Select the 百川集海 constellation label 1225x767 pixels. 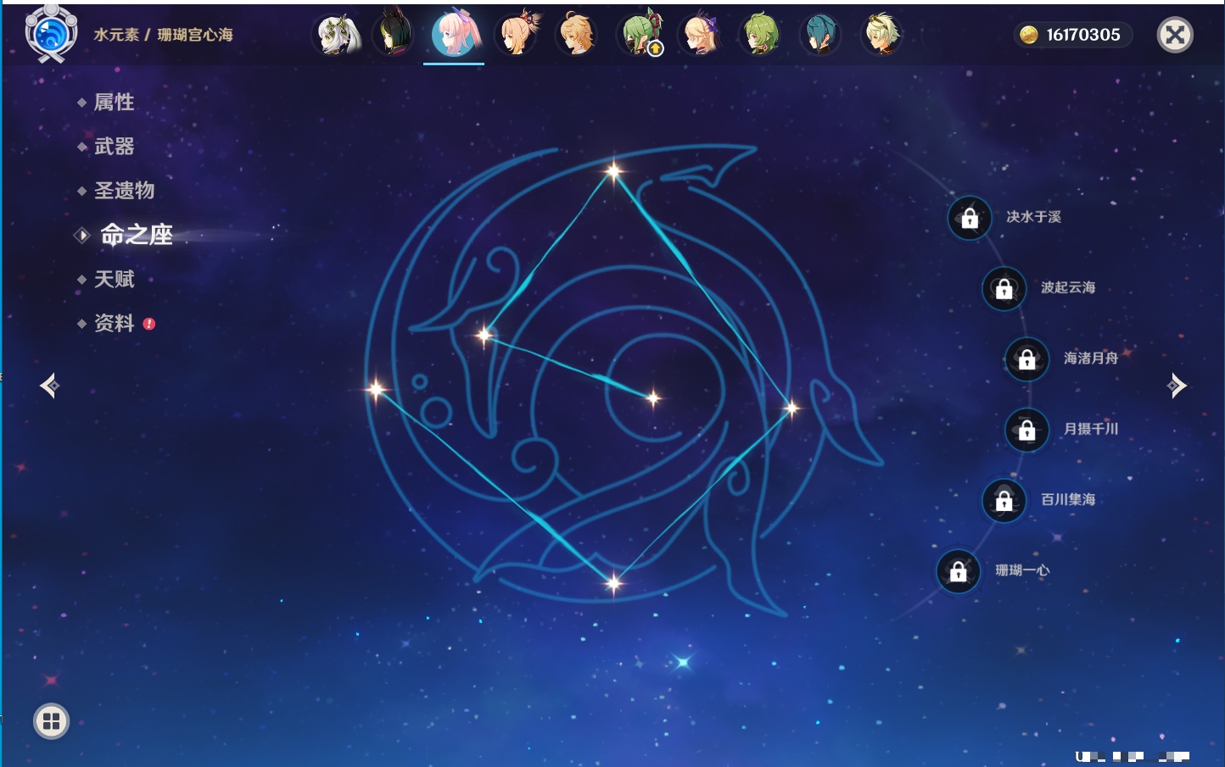tap(1069, 499)
